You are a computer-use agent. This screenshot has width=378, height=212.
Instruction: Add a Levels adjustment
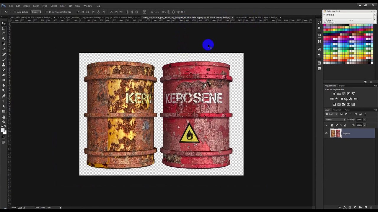[x=339, y=94]
